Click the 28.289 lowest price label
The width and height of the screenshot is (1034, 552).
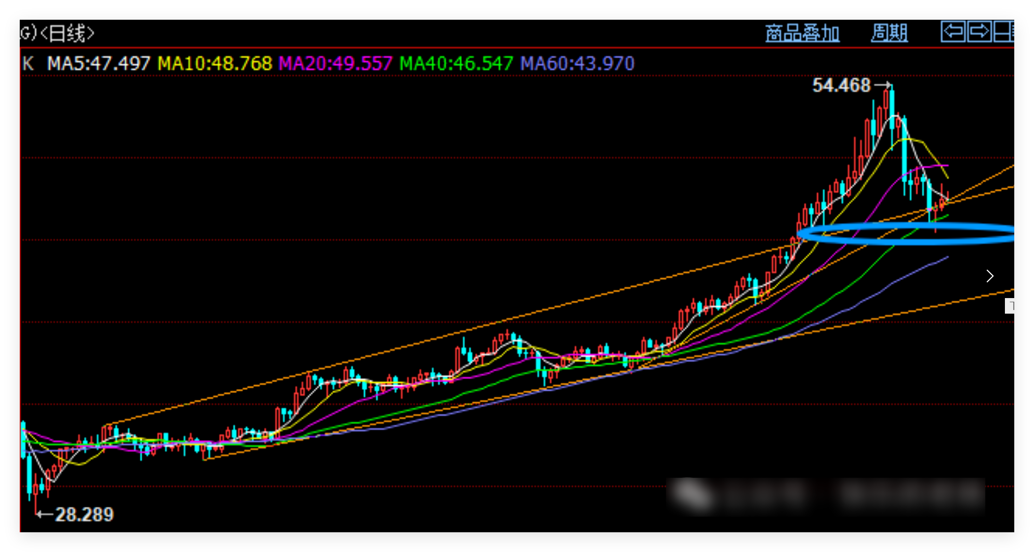point(84,514)
